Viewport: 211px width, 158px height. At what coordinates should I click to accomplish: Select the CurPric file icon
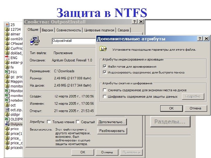tap(7, 48)
